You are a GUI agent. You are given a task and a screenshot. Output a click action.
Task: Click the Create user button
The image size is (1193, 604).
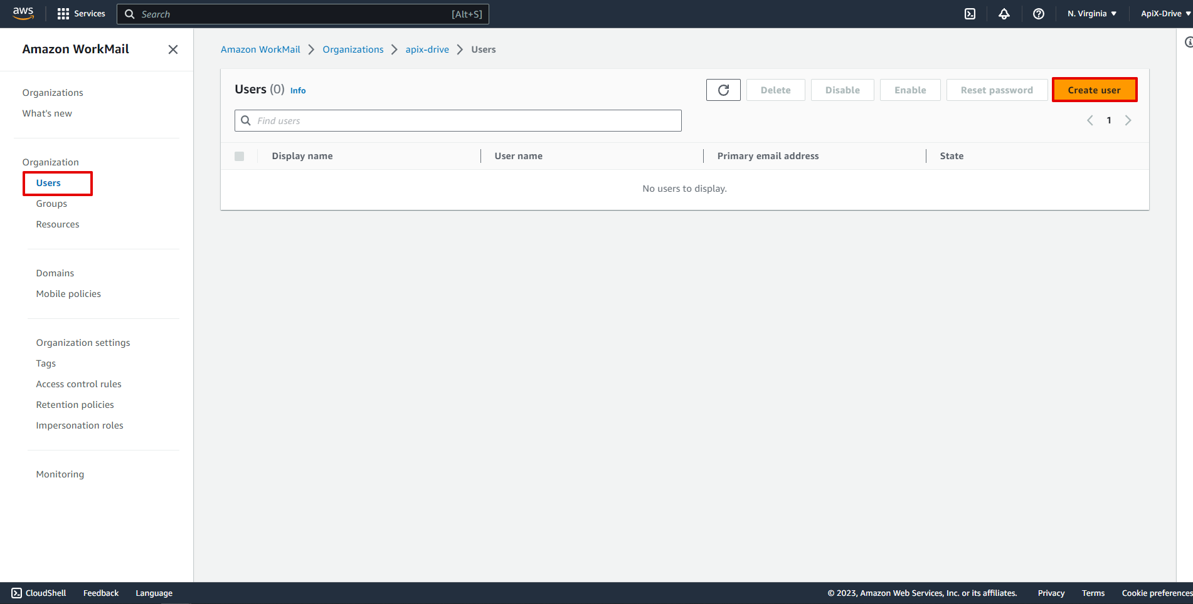[1094, 90]
